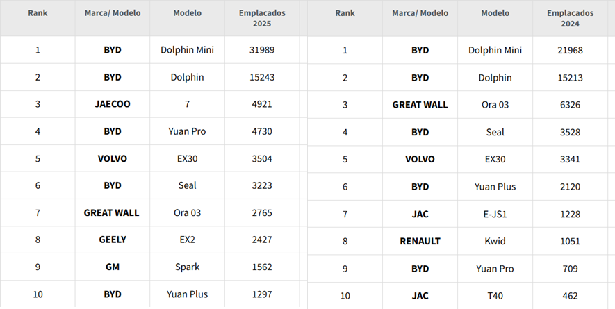Image resolution: width=615 pixels, height=309 pixels.
Task: Select the RENAULT brand cell
Action: coord(420,241)
